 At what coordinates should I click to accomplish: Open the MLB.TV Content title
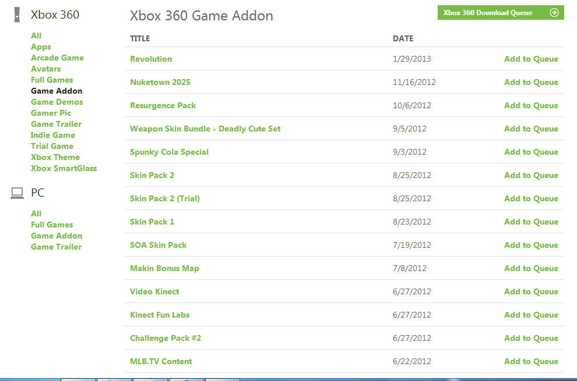[x=161, y=361]
